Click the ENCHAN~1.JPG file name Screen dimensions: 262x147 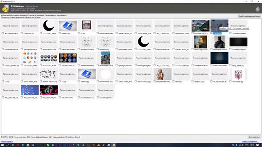click(67, 98)
